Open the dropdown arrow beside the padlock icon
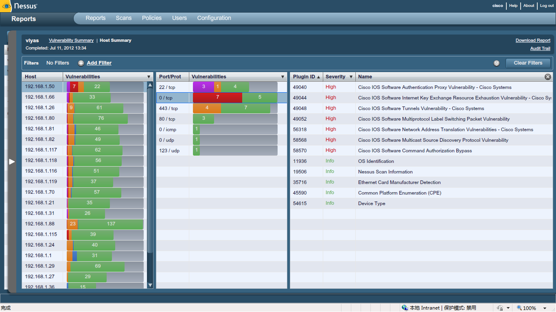This screenshot has height=312, width=556. coord(508,308)
